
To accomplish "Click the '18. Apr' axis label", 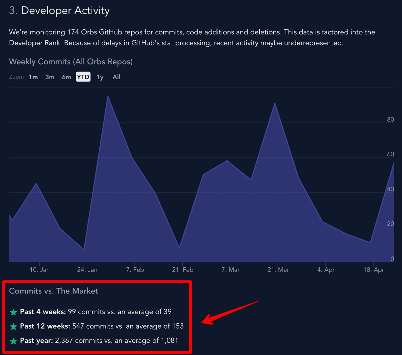I will (x=374, y=270).
